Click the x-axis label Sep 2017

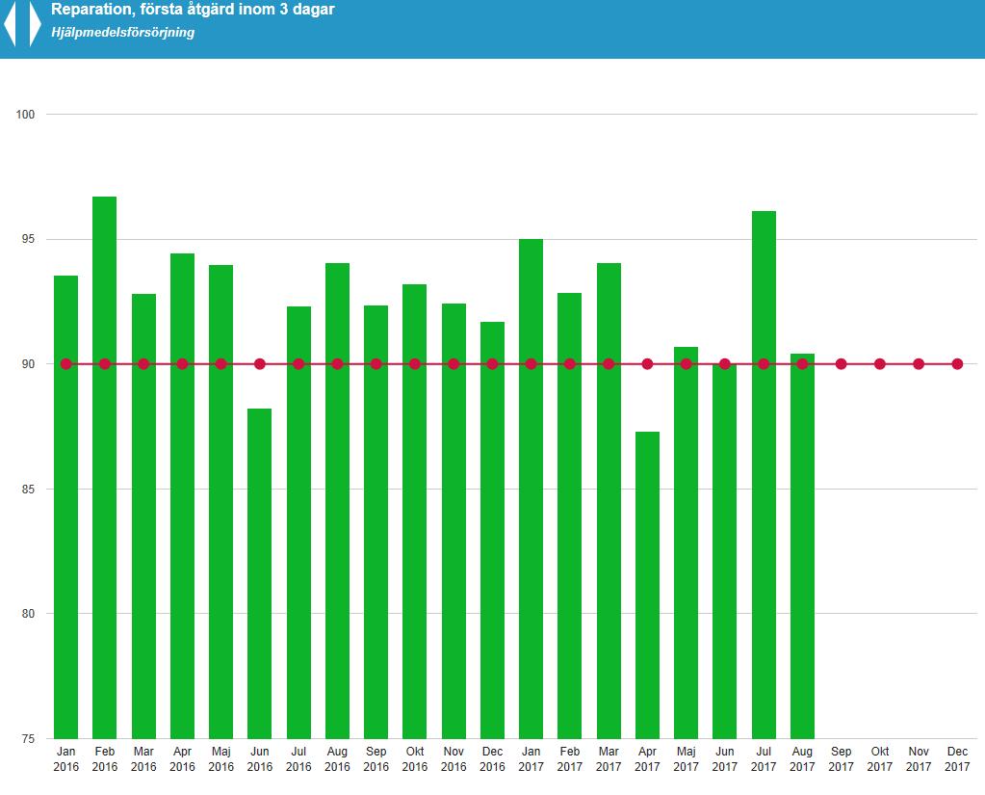(842, 759)
